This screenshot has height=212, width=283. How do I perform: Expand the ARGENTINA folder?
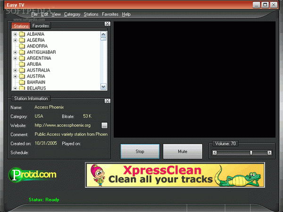(15, 58)
